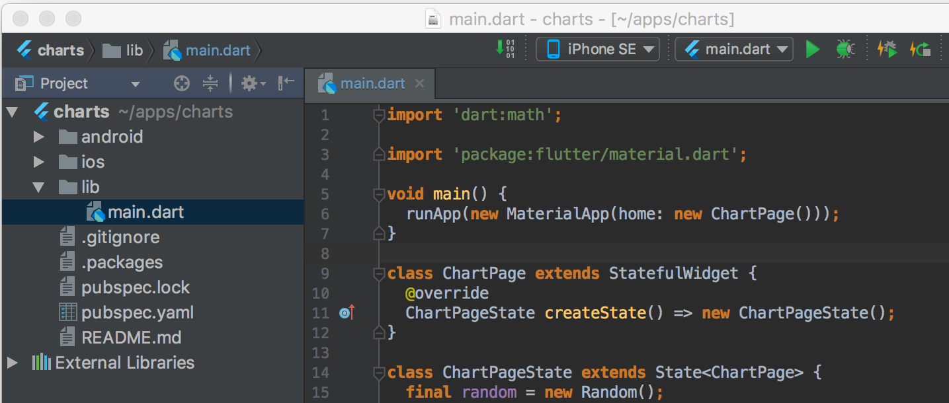
Task: Click the runApp call on line 6
Action: click(433, 214)
